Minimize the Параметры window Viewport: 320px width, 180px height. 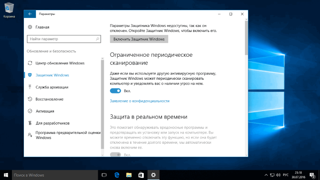click(x=219, y=14)
